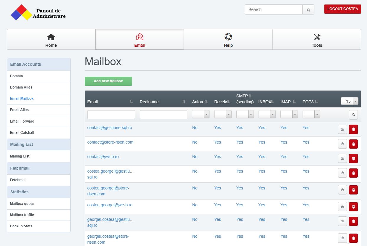Open the Help tab
This screenshot has height=246, width=367.
click(x=228, y=40)
